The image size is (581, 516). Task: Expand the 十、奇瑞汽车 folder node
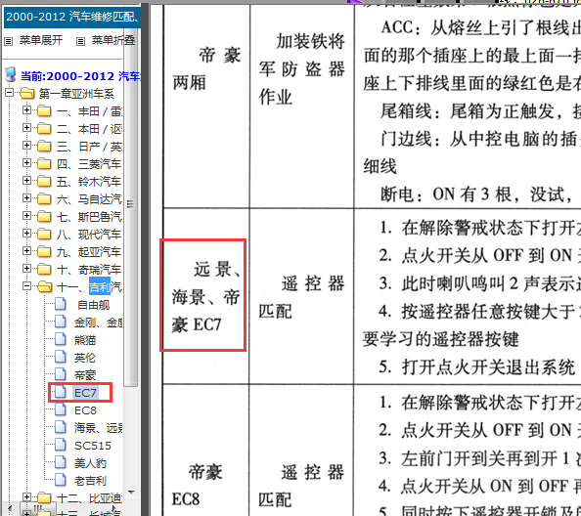coord(26,268)
